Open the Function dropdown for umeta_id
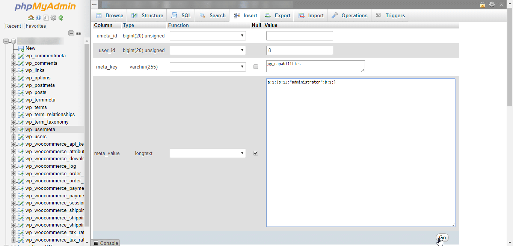 (x=208, y=36)
